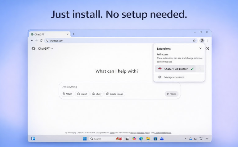Open Microsoft Edge from the taskbar

[141, 139]
